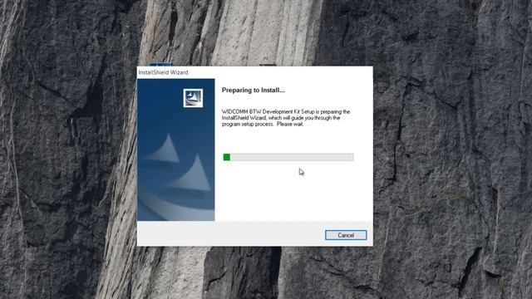The image size is (532, 299).
Task: Click the WIDCOMM BTW Development Kit description text
Action: click(286, 118)
